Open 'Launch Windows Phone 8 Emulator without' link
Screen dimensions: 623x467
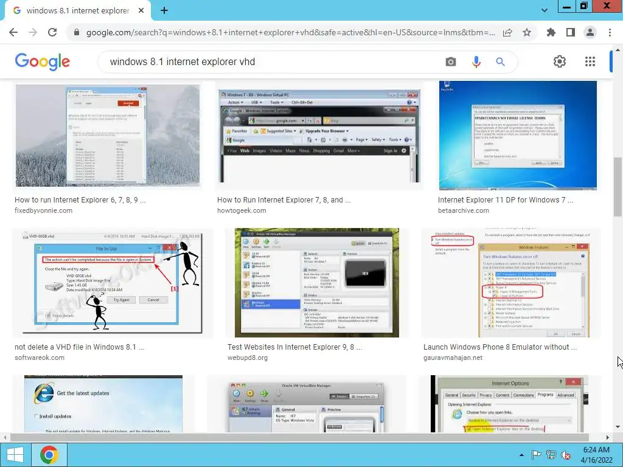pos(500,347)
